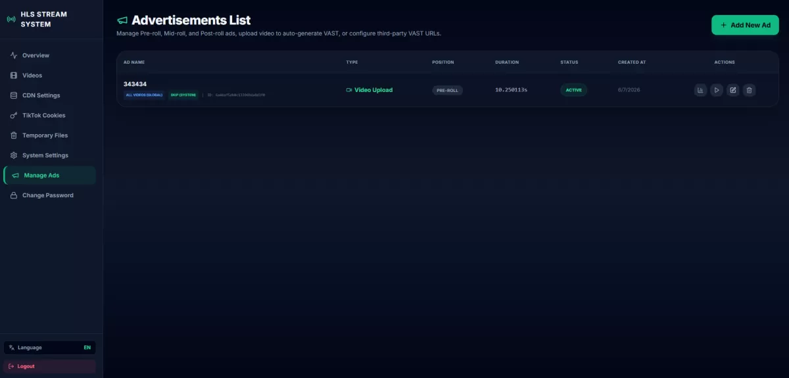Click the Overview pulse icon
Viewport: 789px width, 378px height.
click(x=14, y=55)
